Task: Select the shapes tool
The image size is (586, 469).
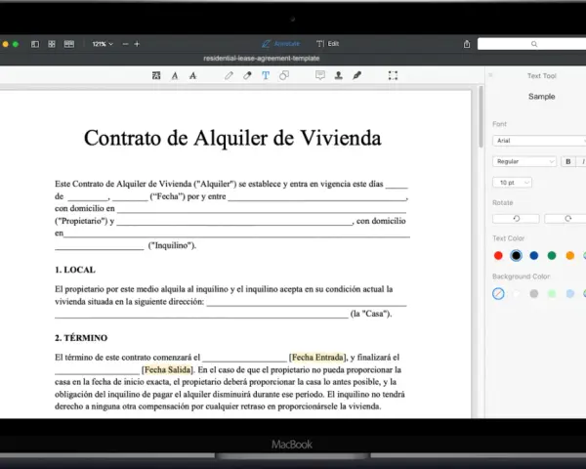Action: [x=284, y=75]
